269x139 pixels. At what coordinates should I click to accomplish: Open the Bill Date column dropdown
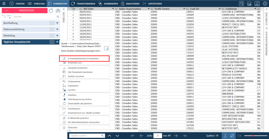pos(113,9)
